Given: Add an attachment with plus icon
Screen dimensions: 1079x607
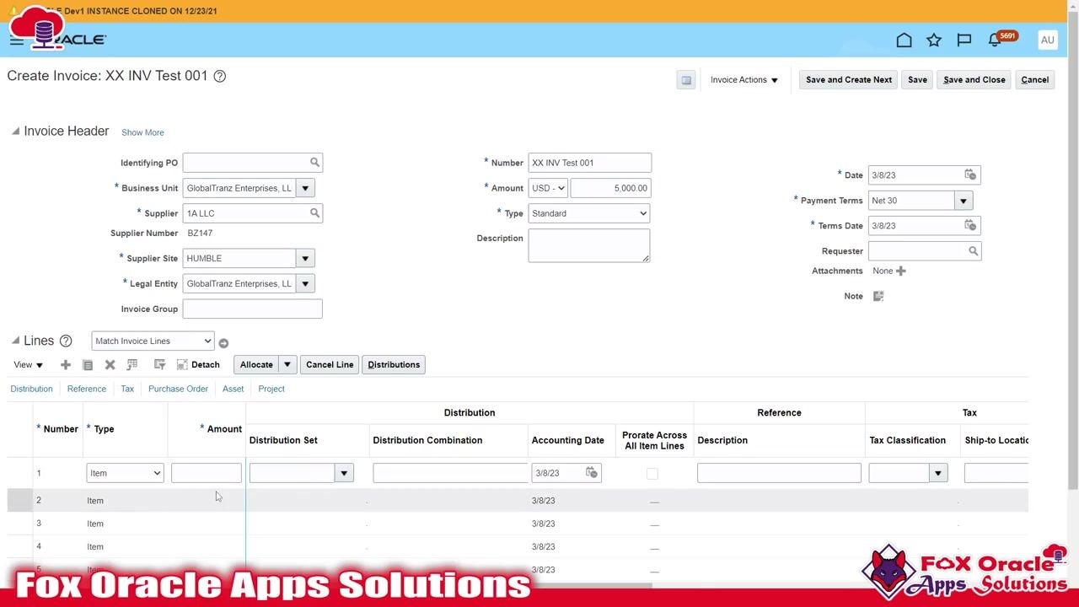Looking at the screenshot, I should pos(901,271).
